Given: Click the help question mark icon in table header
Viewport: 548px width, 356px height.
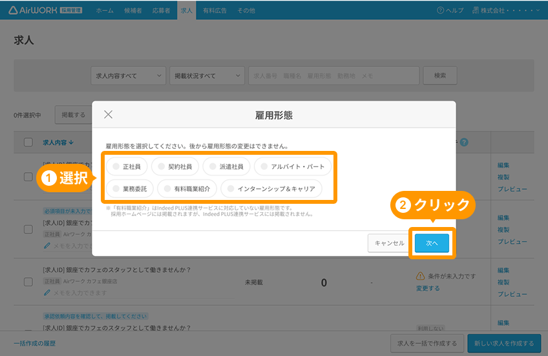Looking at the screenshot, I should [x=464, y=143].
